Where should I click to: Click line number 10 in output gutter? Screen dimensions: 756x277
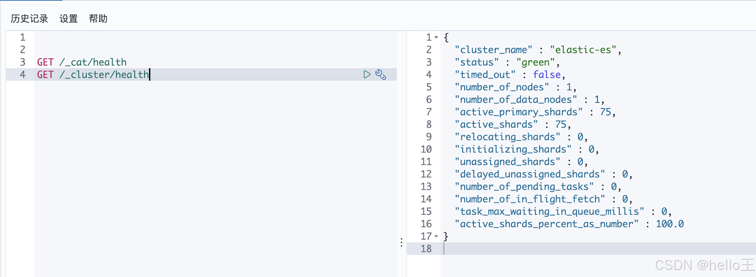[426, 149]
